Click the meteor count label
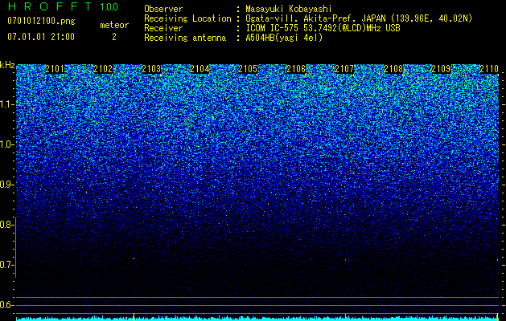This screenshot has height=321, width=506. pos(114,25)
